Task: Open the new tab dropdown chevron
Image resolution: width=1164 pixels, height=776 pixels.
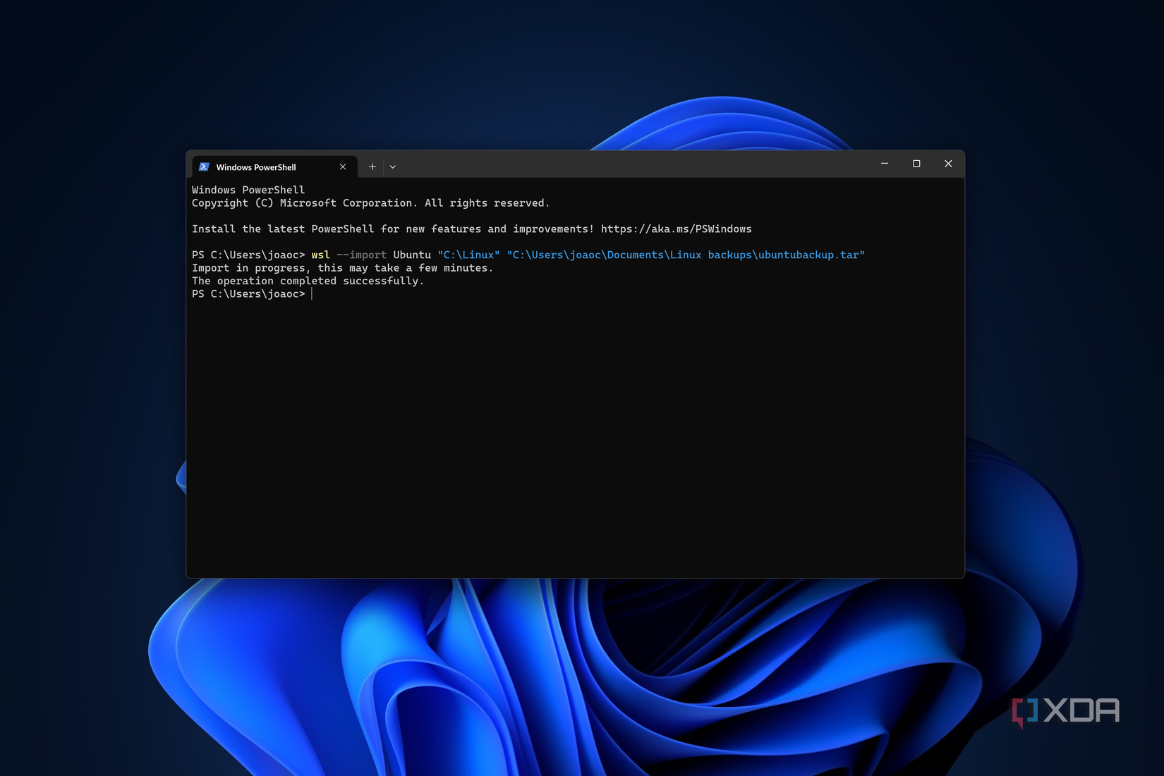Action: point(393,166)
